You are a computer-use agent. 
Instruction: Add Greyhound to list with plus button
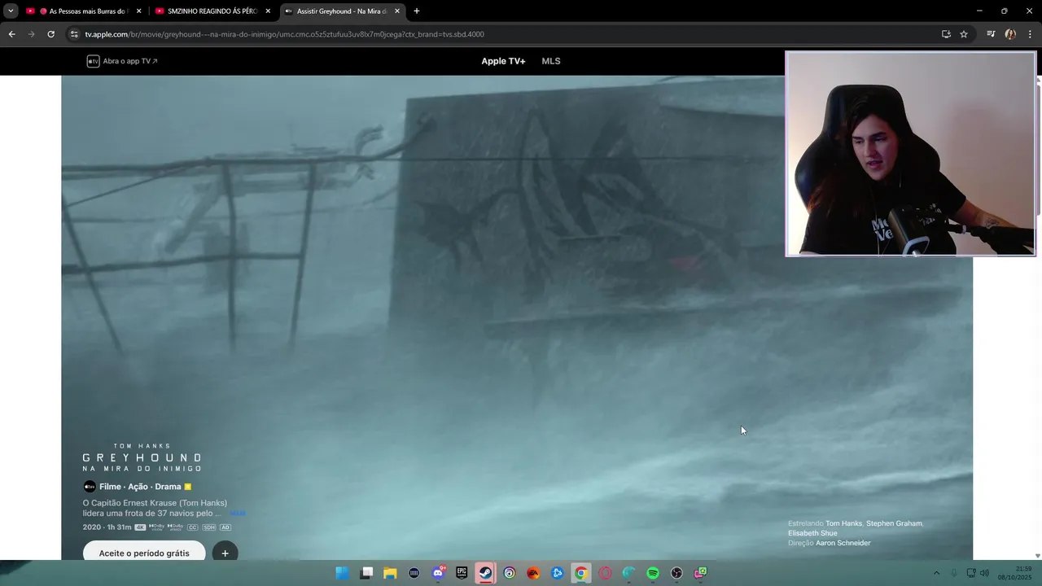tap(225, 553)
